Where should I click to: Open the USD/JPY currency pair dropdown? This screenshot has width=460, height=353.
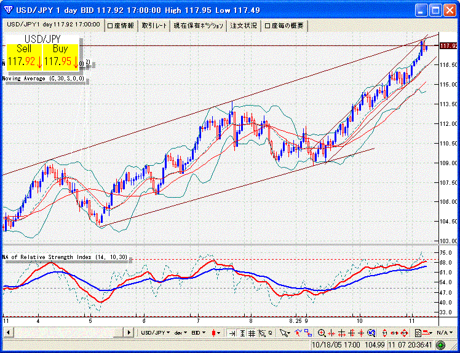[x=156, y=333]
